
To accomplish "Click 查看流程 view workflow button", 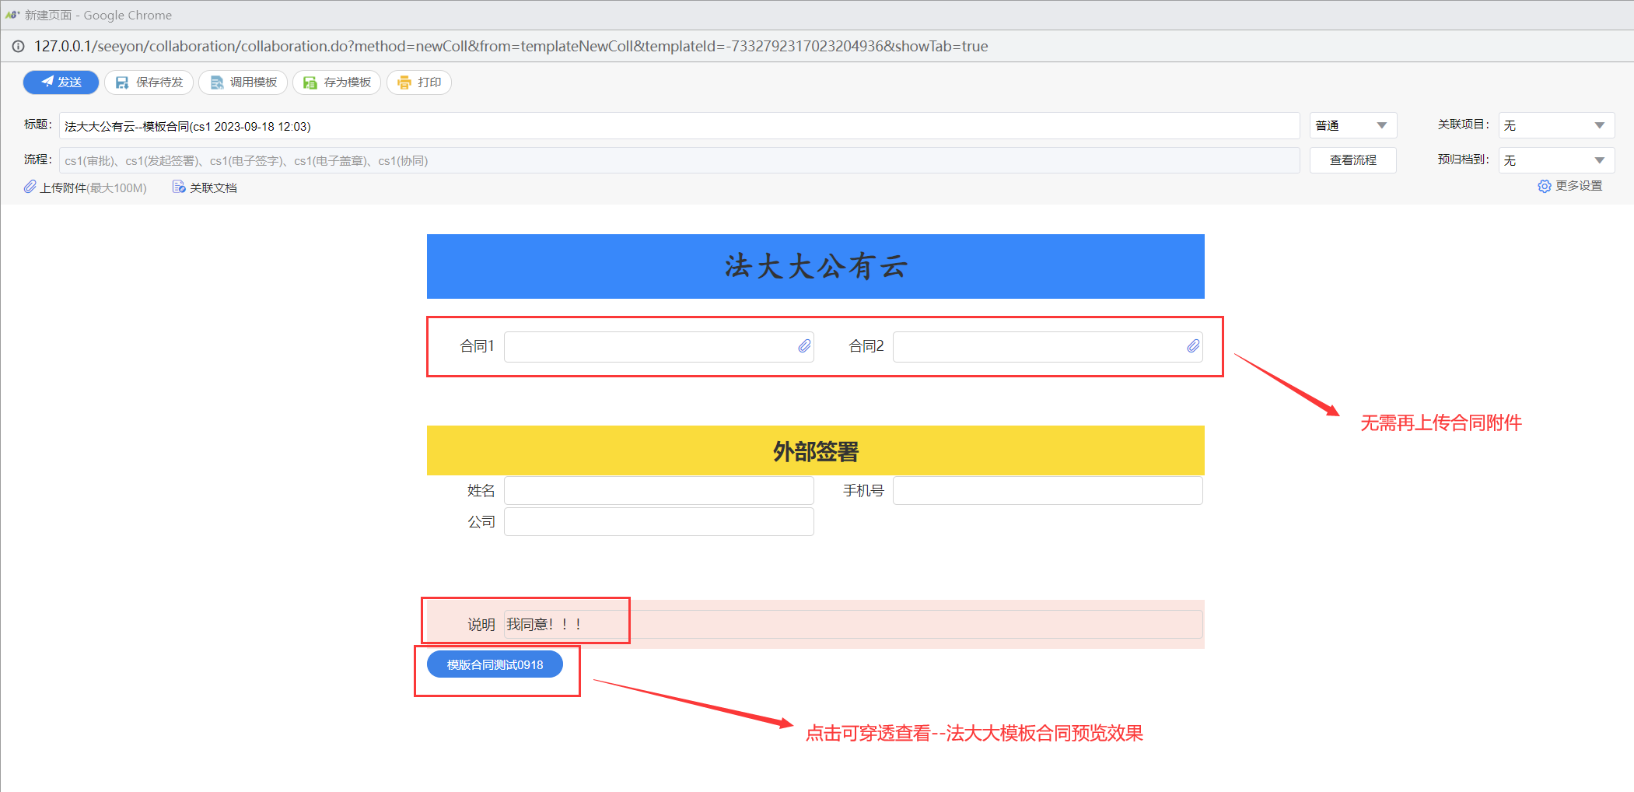I will (1352, 160).
